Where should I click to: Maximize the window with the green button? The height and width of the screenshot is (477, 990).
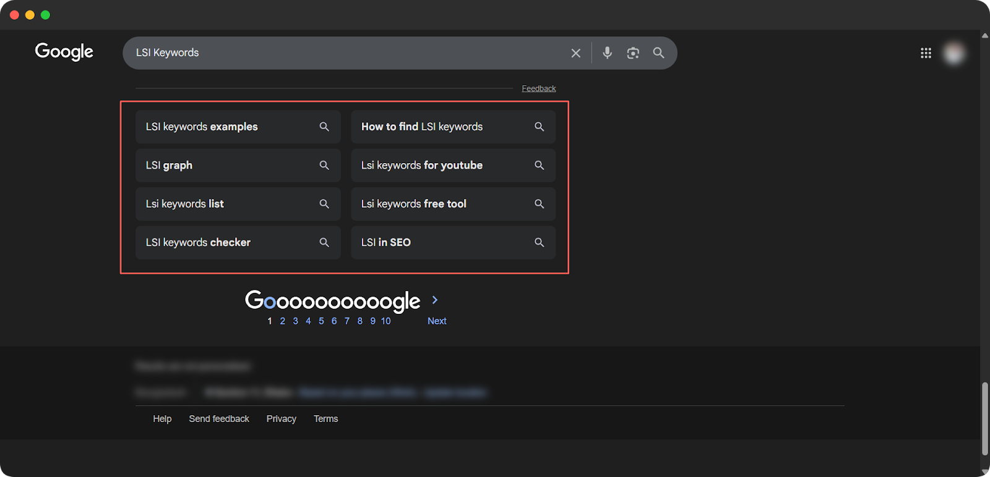pos(45,15)
